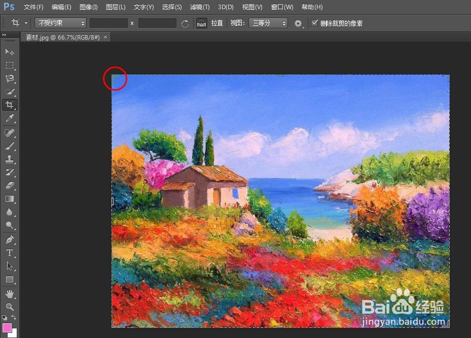Close the 素材.jpg document tab
This screenshot has height=338, width=471.
(105, 36)
